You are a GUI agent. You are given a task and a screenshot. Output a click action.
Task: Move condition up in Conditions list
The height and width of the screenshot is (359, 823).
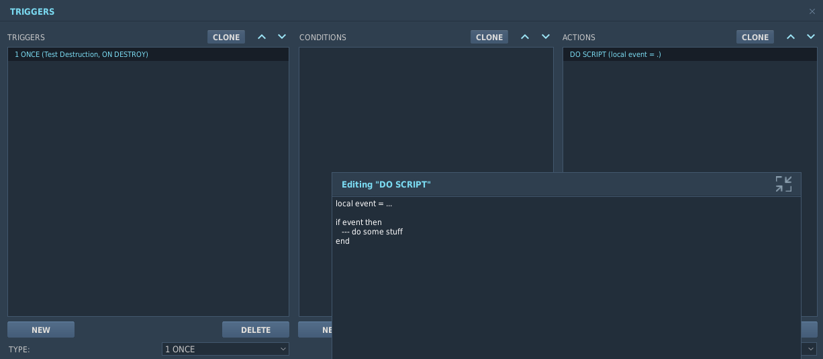525,37
